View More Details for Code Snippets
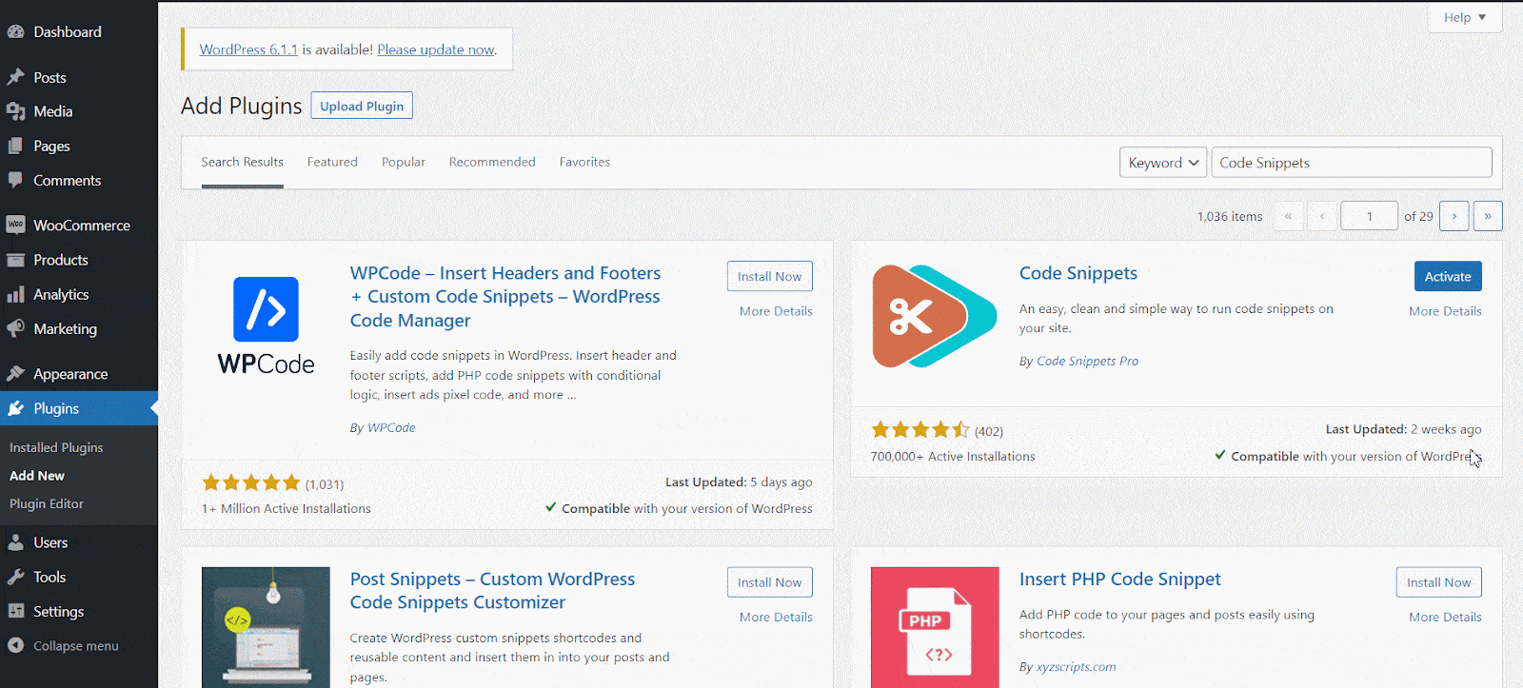The width and height of the screenshot is (1523, 688). coord(1445,311)
